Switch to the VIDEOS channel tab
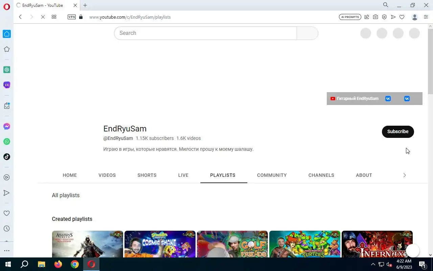This screenshot has width=433, height=271. pos(107,175)
